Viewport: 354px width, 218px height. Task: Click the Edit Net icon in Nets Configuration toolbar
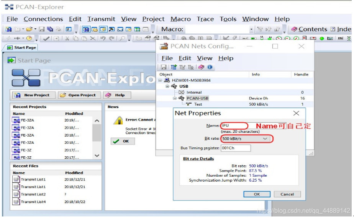[182, 67]
